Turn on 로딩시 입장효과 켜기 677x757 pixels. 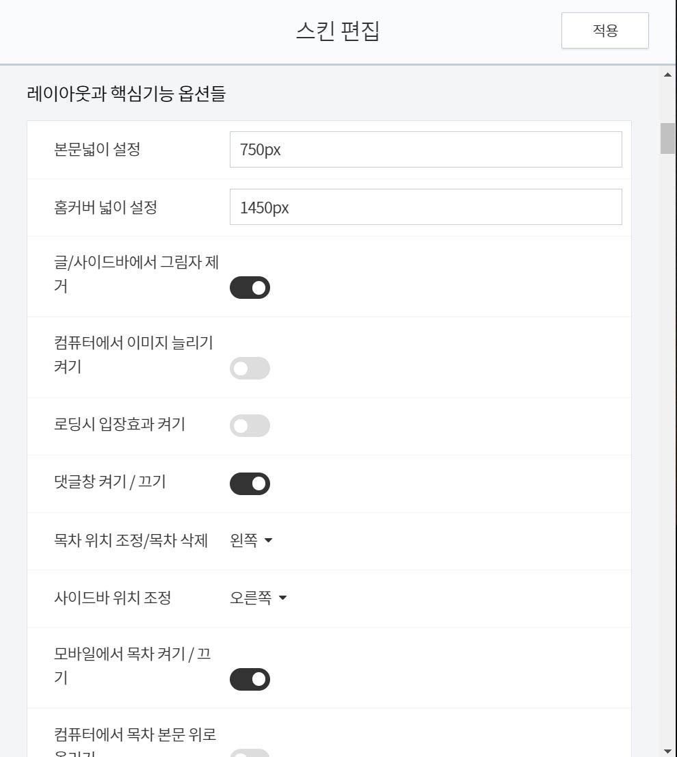pyautogui.click(x=251, y=425)
